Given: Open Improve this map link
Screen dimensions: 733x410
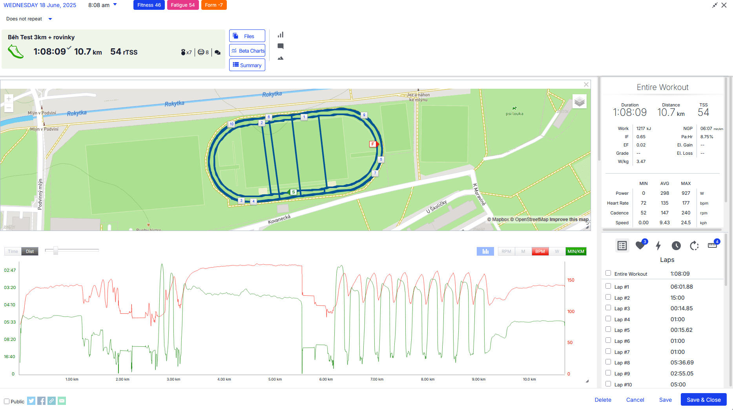Looking at the screenshot, I should click(569, 220).
